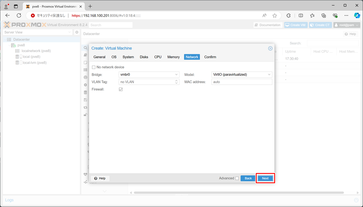The width and height of the screenshot is (363, 207).
Task: Click the browser refresh icon
Action: click(x=19, y=16)
